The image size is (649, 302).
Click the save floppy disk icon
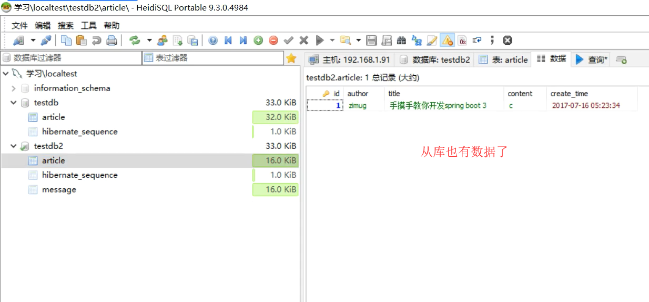[x=371, y=41]
